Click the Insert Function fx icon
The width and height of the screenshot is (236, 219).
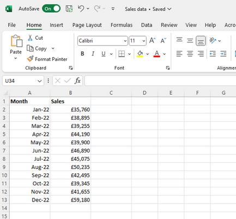(77, 81)
